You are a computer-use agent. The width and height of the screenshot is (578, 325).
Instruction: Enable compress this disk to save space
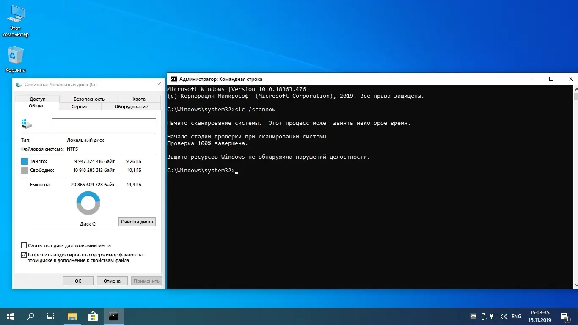coord(24,245)
